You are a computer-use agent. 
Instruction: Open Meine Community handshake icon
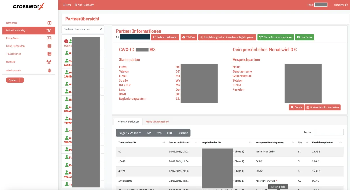pos(49,31)
